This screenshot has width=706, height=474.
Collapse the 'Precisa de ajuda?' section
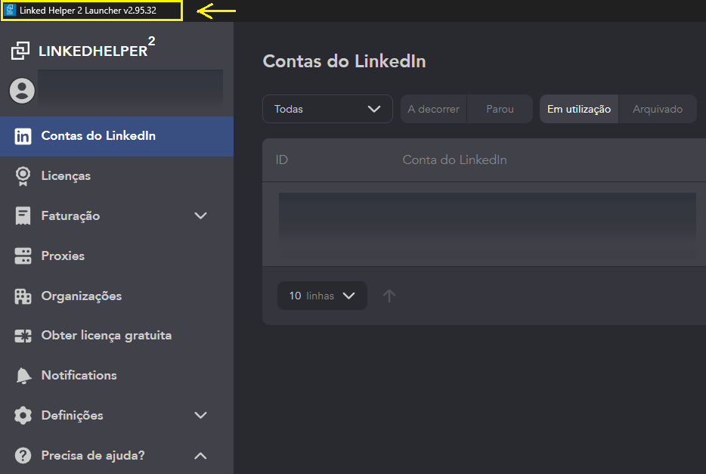[x=200, y=456]
